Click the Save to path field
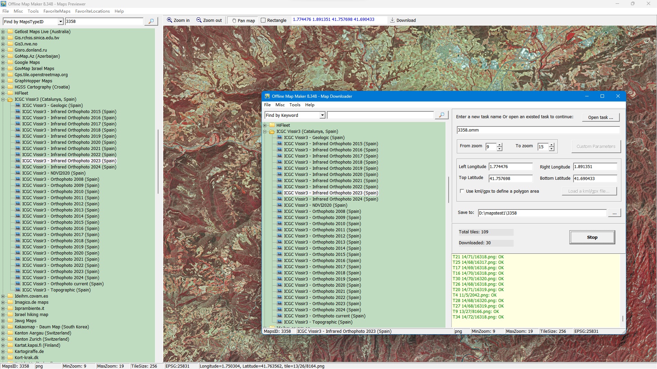Image resolution: width=657 pixels, height=369 pixels. click(542, 213)
